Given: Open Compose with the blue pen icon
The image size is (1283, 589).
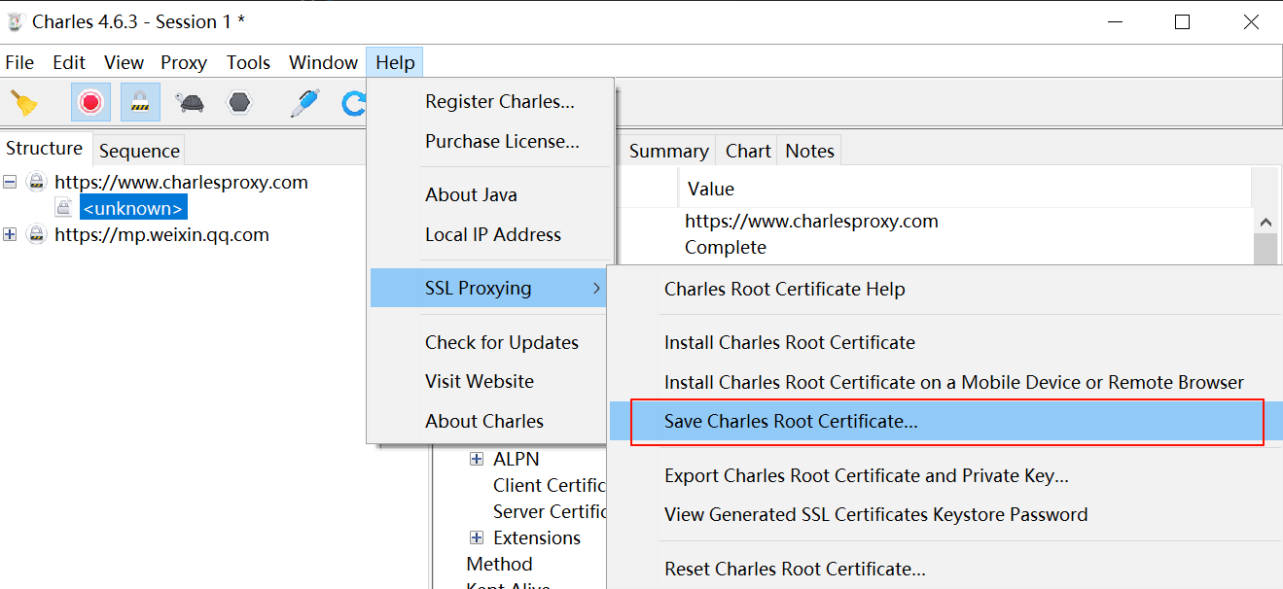Looking at the screenshot, I should 304,102.
